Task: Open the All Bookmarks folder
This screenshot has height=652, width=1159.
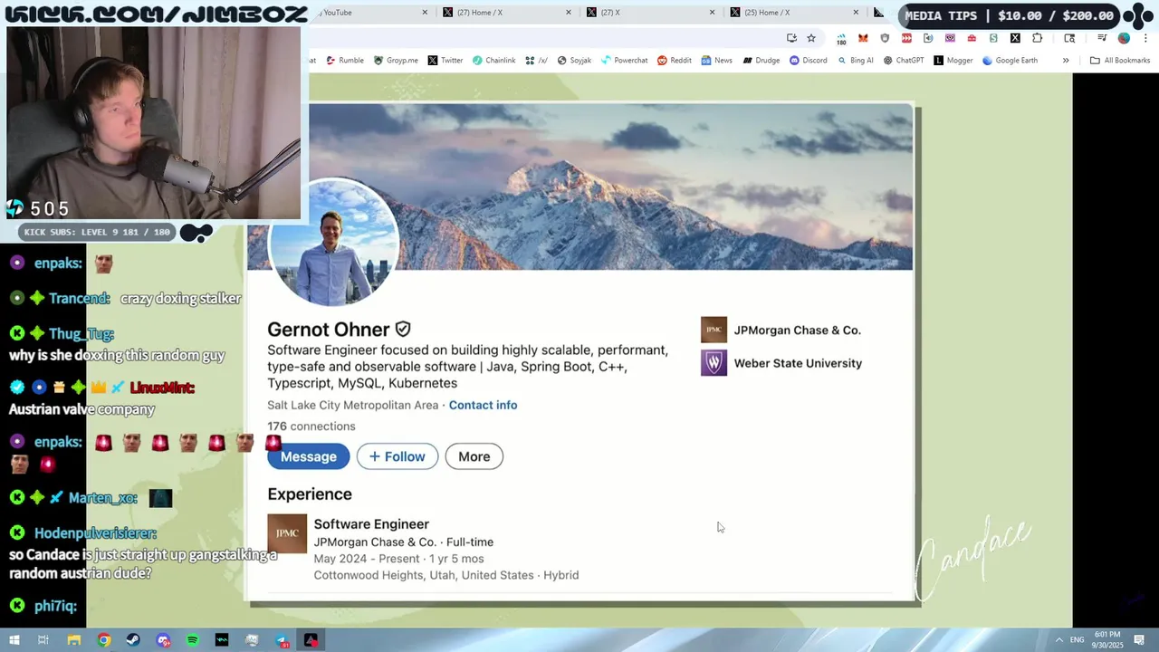Action: (1120, 61)
